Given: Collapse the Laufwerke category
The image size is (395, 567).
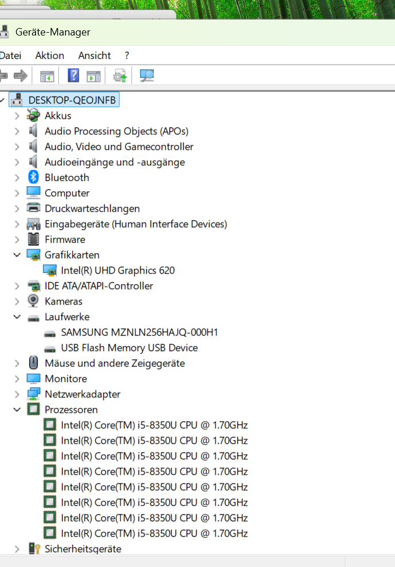Looking at the screenshot, I should pos(17,317).
